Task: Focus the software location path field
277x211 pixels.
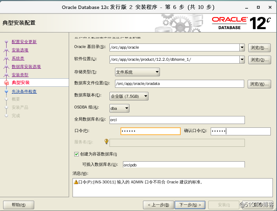Action: coord(174,59)
